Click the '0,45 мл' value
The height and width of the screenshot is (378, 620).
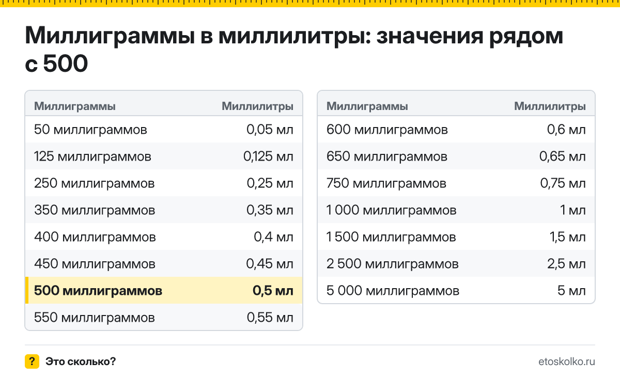pyautogui.click(x=270, y=264)
